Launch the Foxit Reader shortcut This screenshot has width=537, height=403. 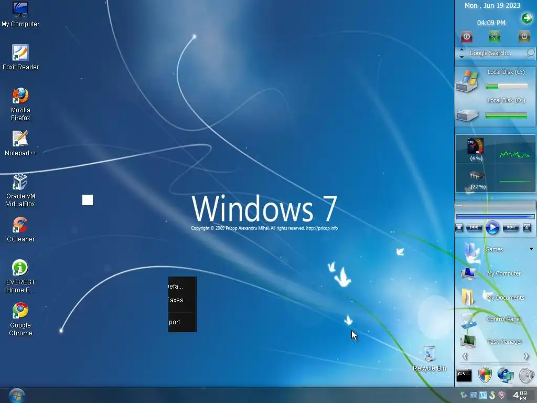pos(20,57)
